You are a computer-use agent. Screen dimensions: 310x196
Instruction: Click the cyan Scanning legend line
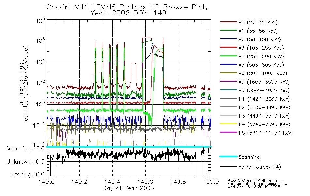tap(228, 156)
